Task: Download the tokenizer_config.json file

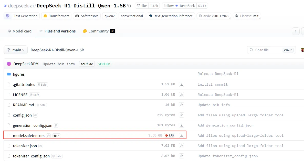Action: pos(182,156)
